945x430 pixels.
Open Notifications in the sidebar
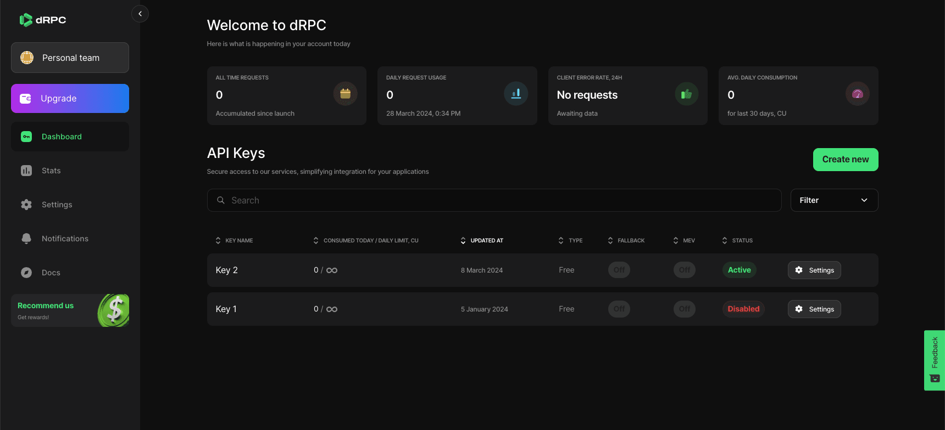[65, 239]
